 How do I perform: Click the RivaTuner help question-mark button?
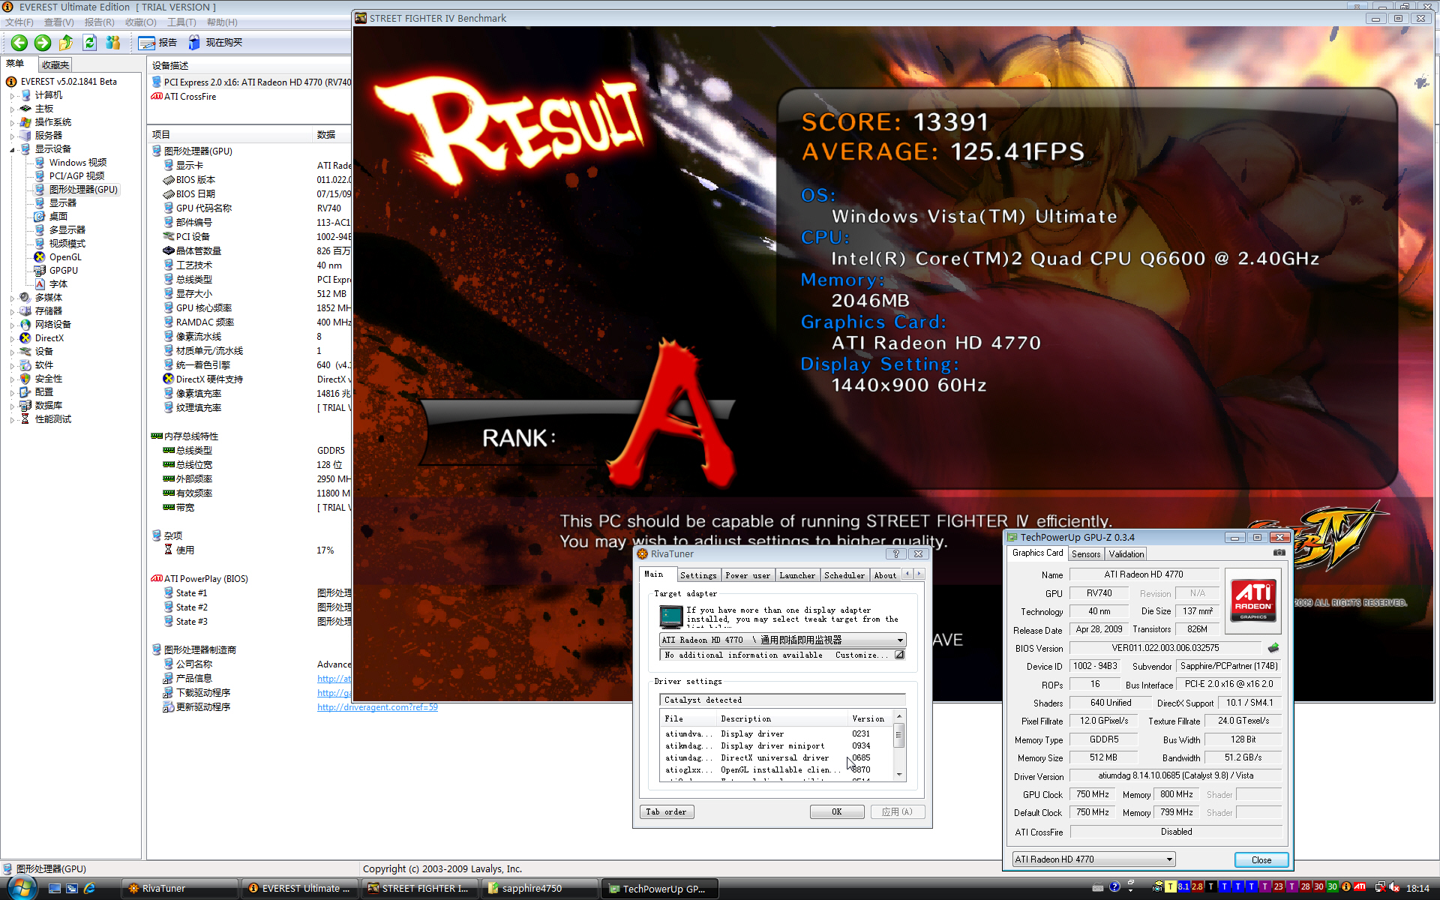[x=895, y=554]
